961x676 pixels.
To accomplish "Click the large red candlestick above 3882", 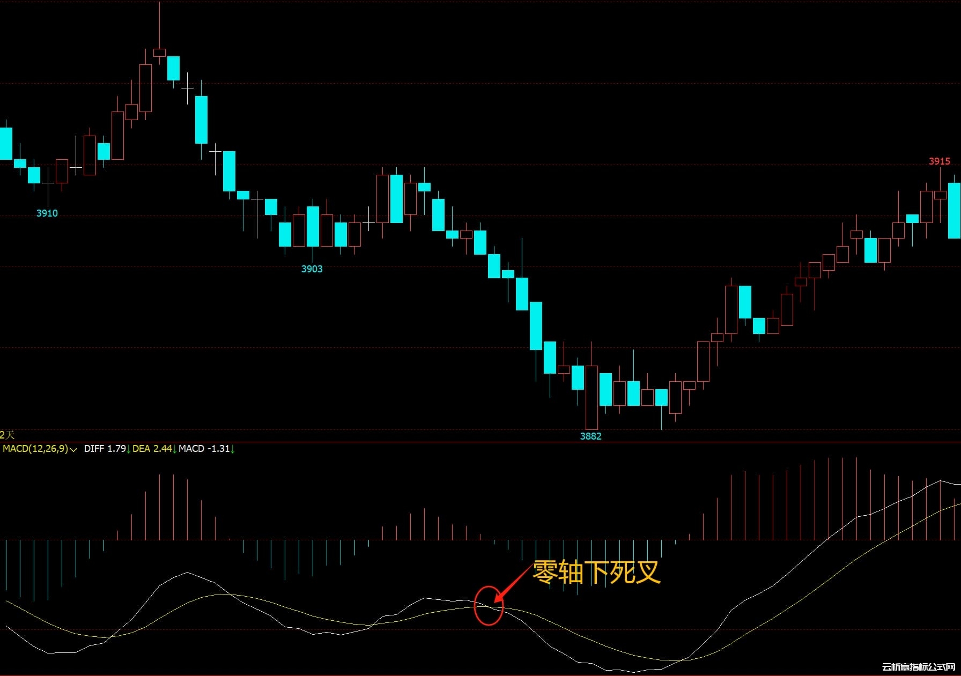I will (592, 397).
